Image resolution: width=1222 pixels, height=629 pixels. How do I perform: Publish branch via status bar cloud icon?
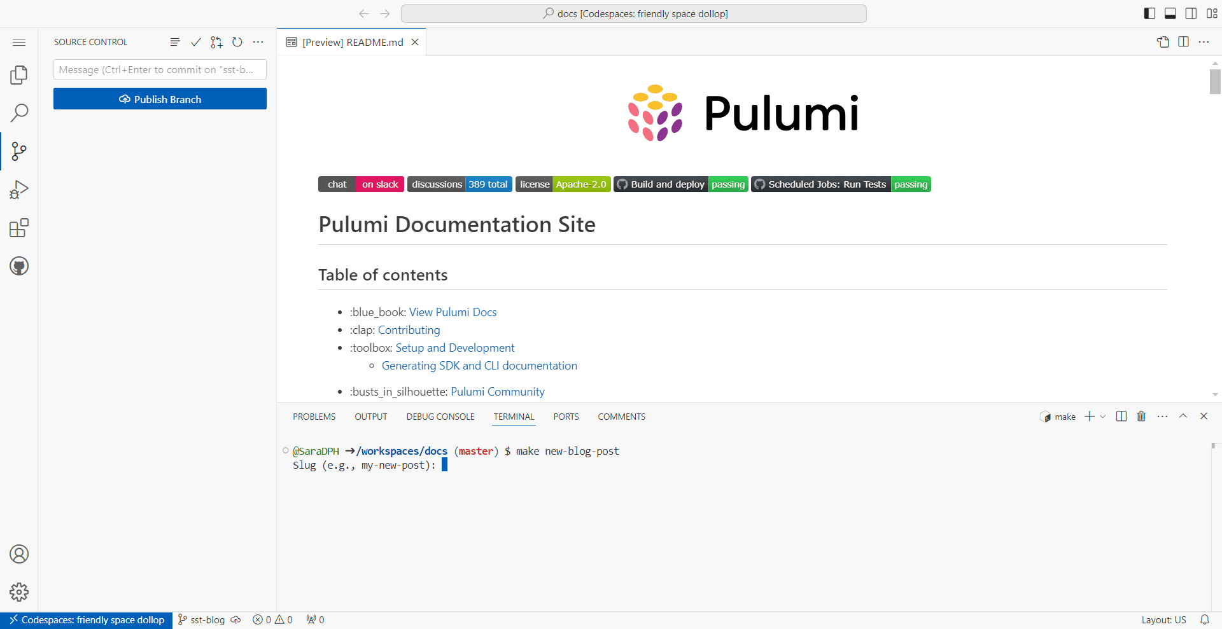tap(236, 620)
